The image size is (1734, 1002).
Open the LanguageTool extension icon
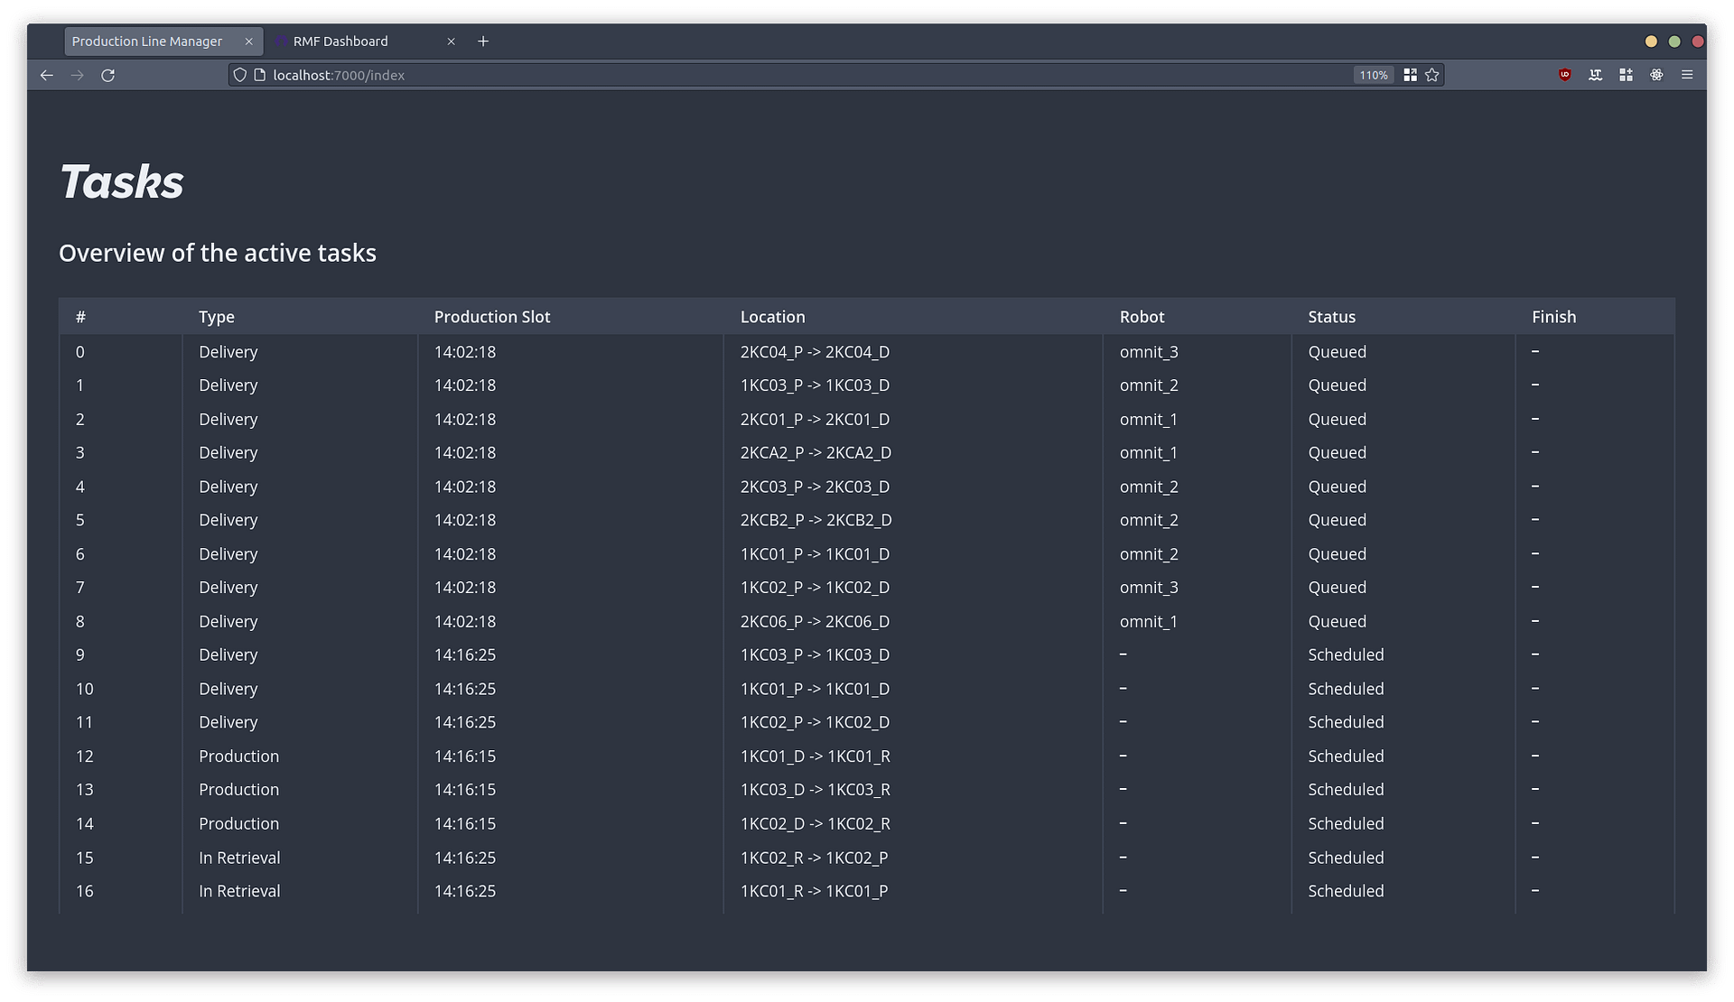tap(1596, 75)
